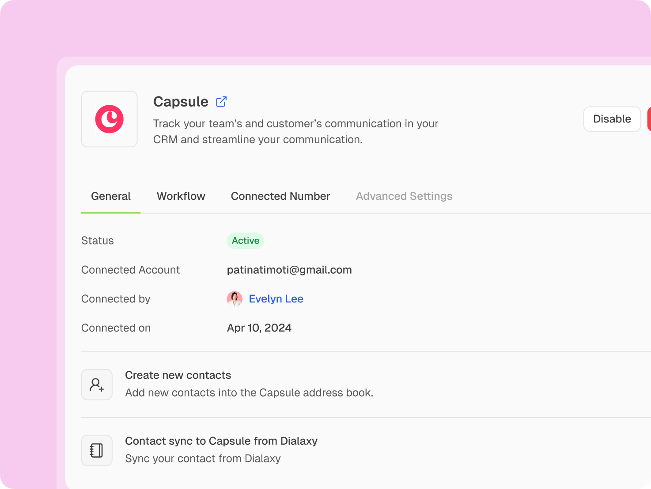This screenshot has width=651, height=489.
Task: Open the Capsule external link icon
Action: tap(221, 102)
